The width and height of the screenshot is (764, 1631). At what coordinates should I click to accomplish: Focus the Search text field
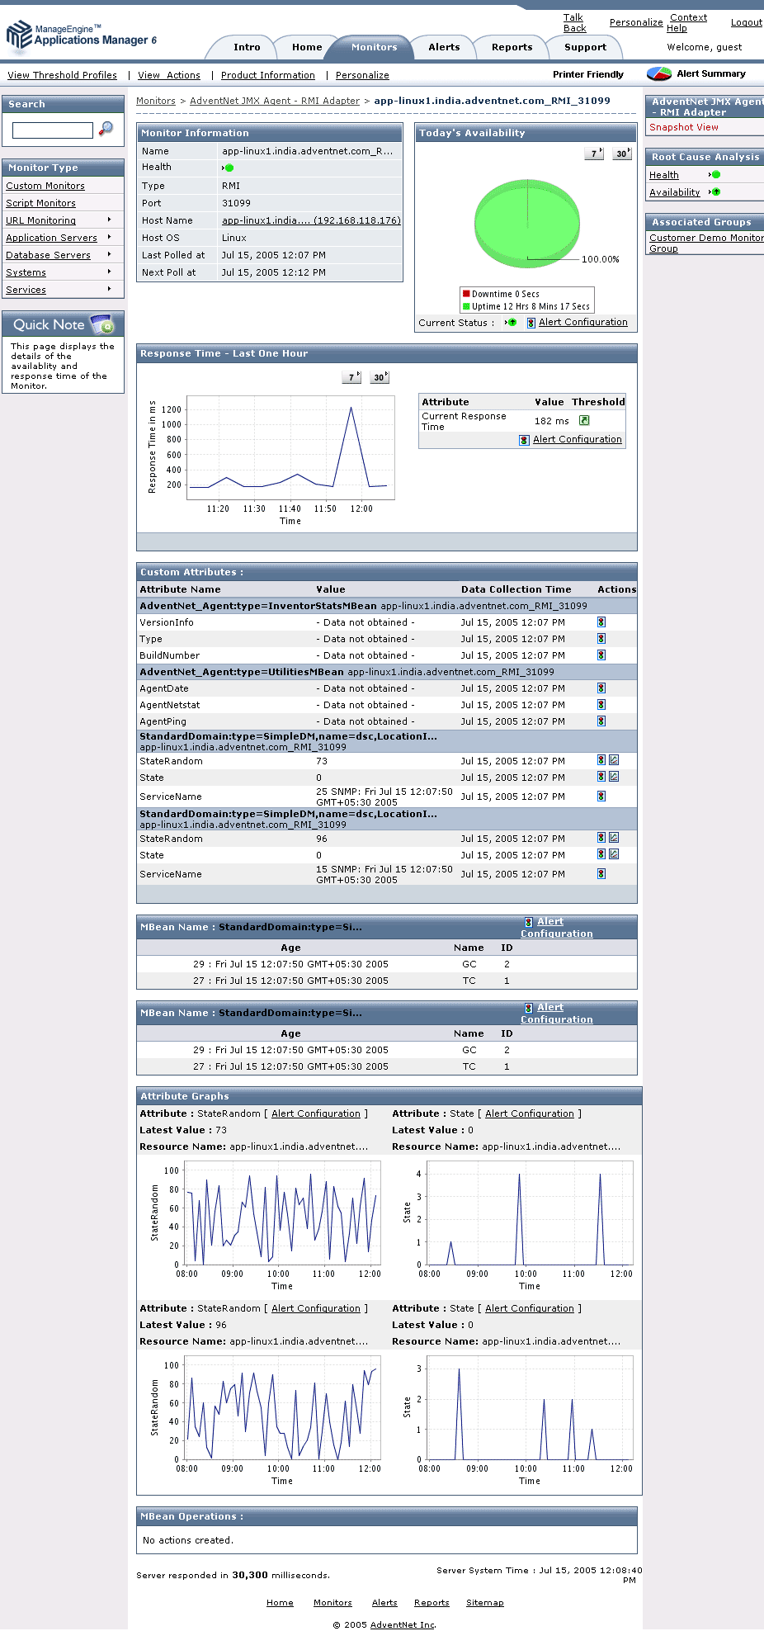point(53,130)
